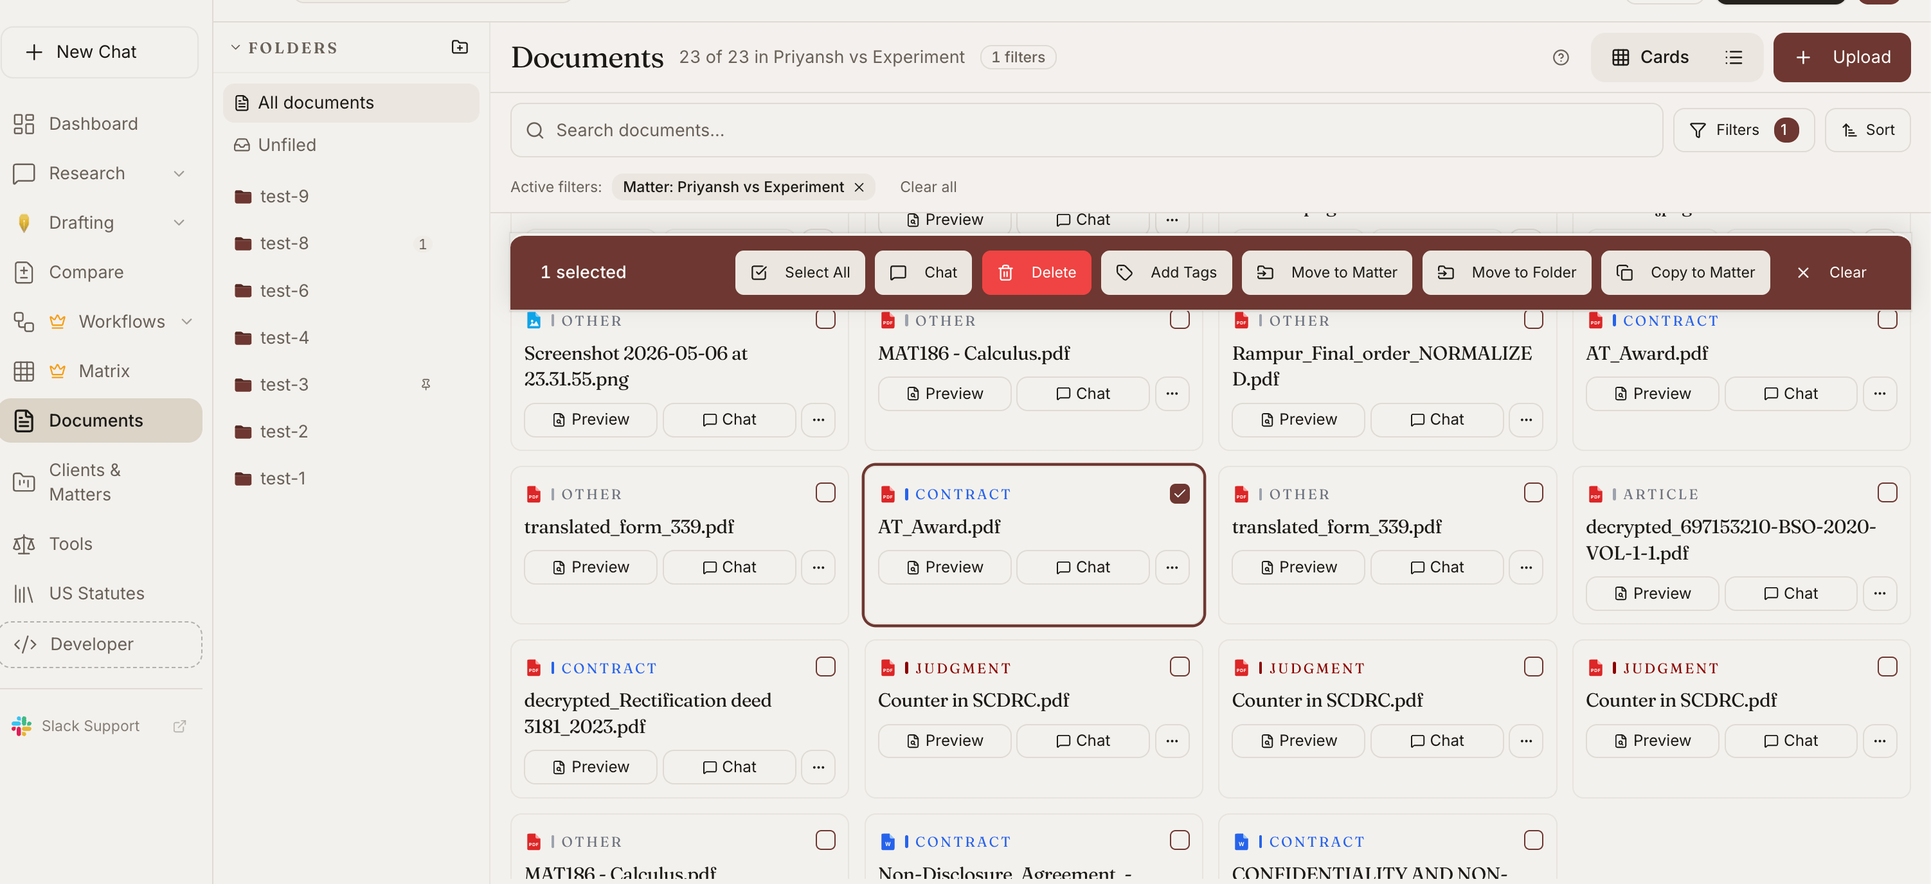Check the Screenshot 2026-05-06 card checkbox
This screenshot has height=884, width=1931.
825,319
